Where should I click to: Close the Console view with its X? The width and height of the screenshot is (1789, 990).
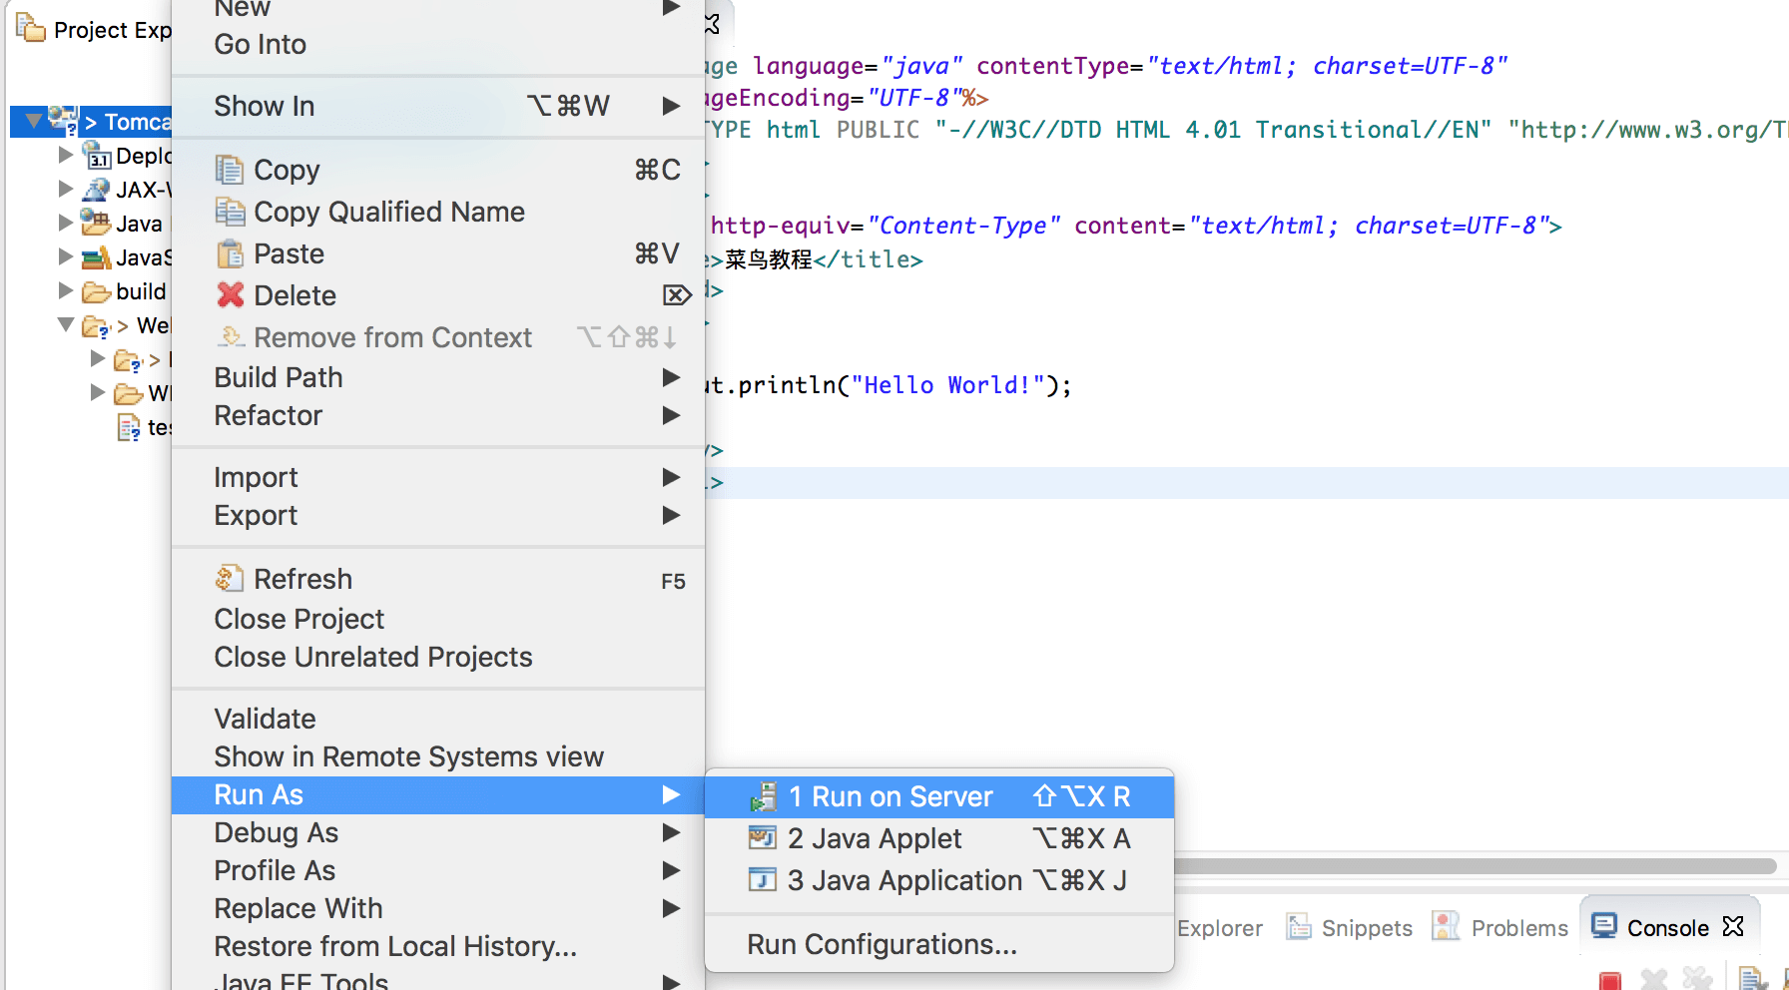pyautogui.click(x=1733, y=926)
